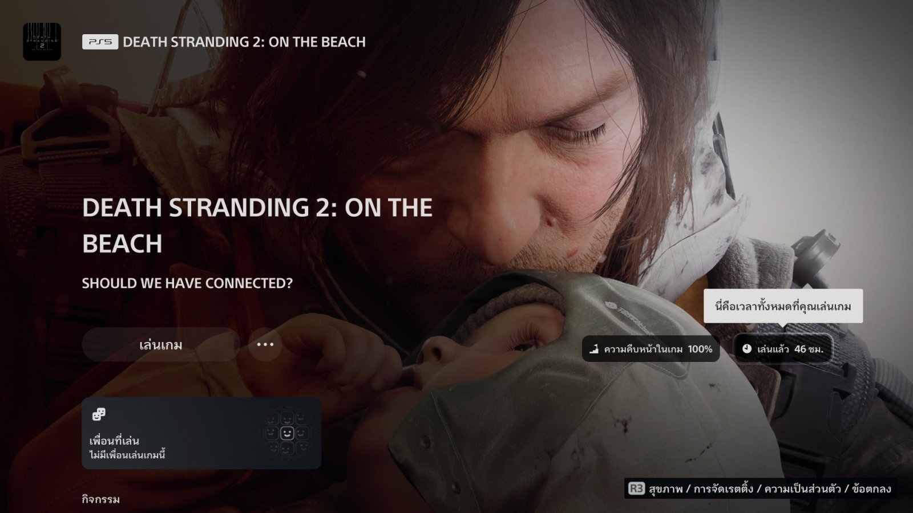Image resolution: width=913 pixels, height=513 pixels.
Task: Click the top header title DEATH STRANDING 2: ON THE BEACH
Action: click(244, 42)
